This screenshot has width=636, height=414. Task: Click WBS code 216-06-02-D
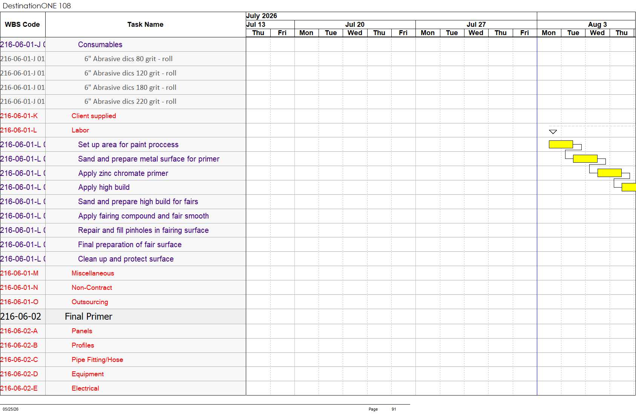pos(19,374)
